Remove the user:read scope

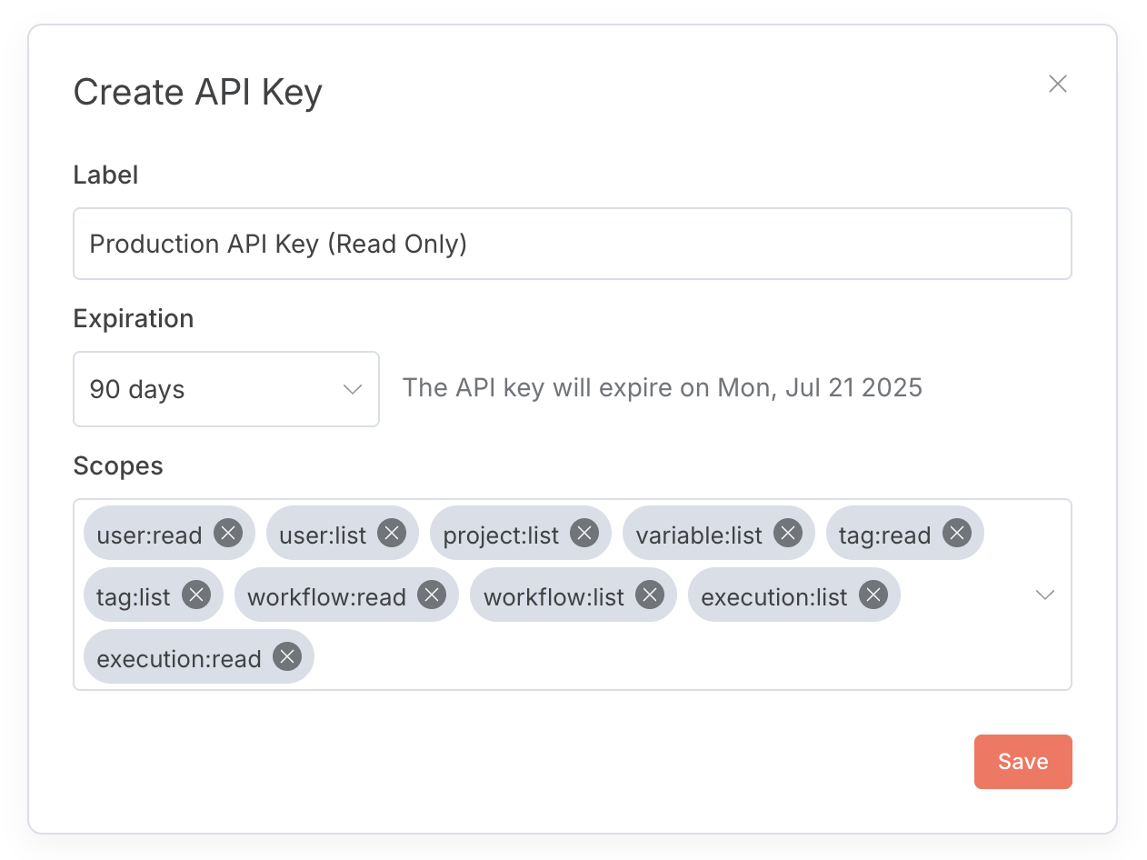tap(228, 534)
